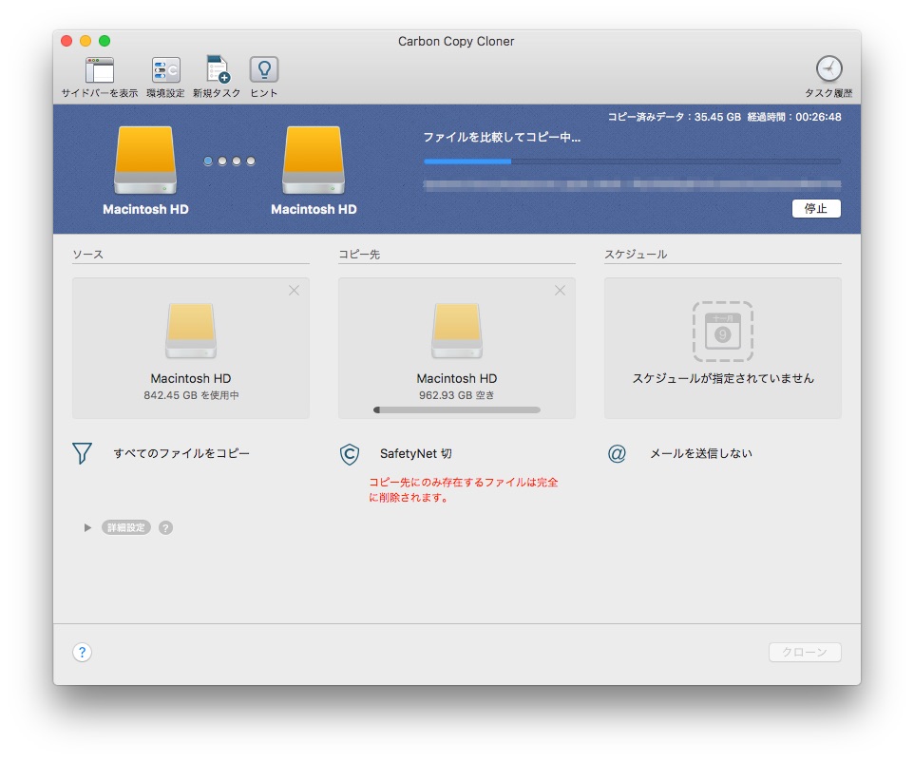
Task: Zoom the window with green button
Action: click(105, 41)
